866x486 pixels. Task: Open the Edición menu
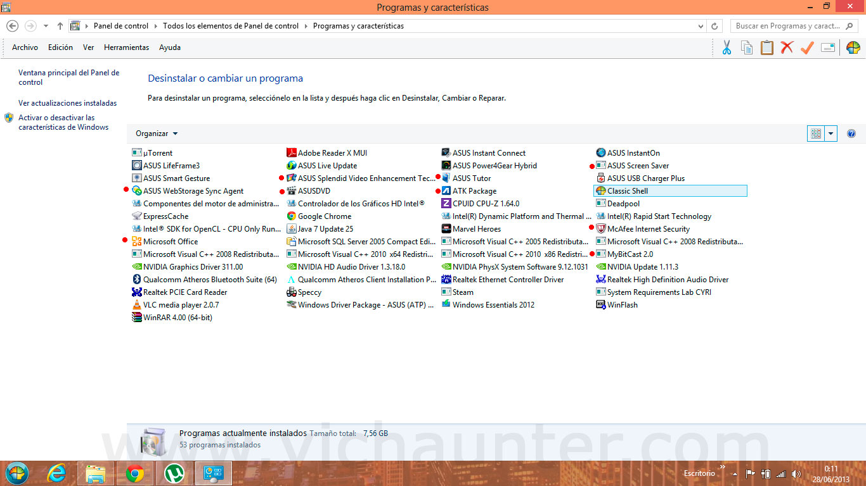point(60,47)
